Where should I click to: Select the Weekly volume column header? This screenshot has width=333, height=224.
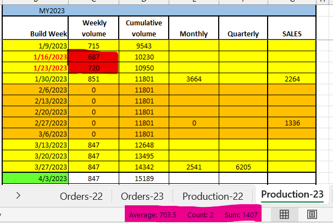tap(94, 28)
